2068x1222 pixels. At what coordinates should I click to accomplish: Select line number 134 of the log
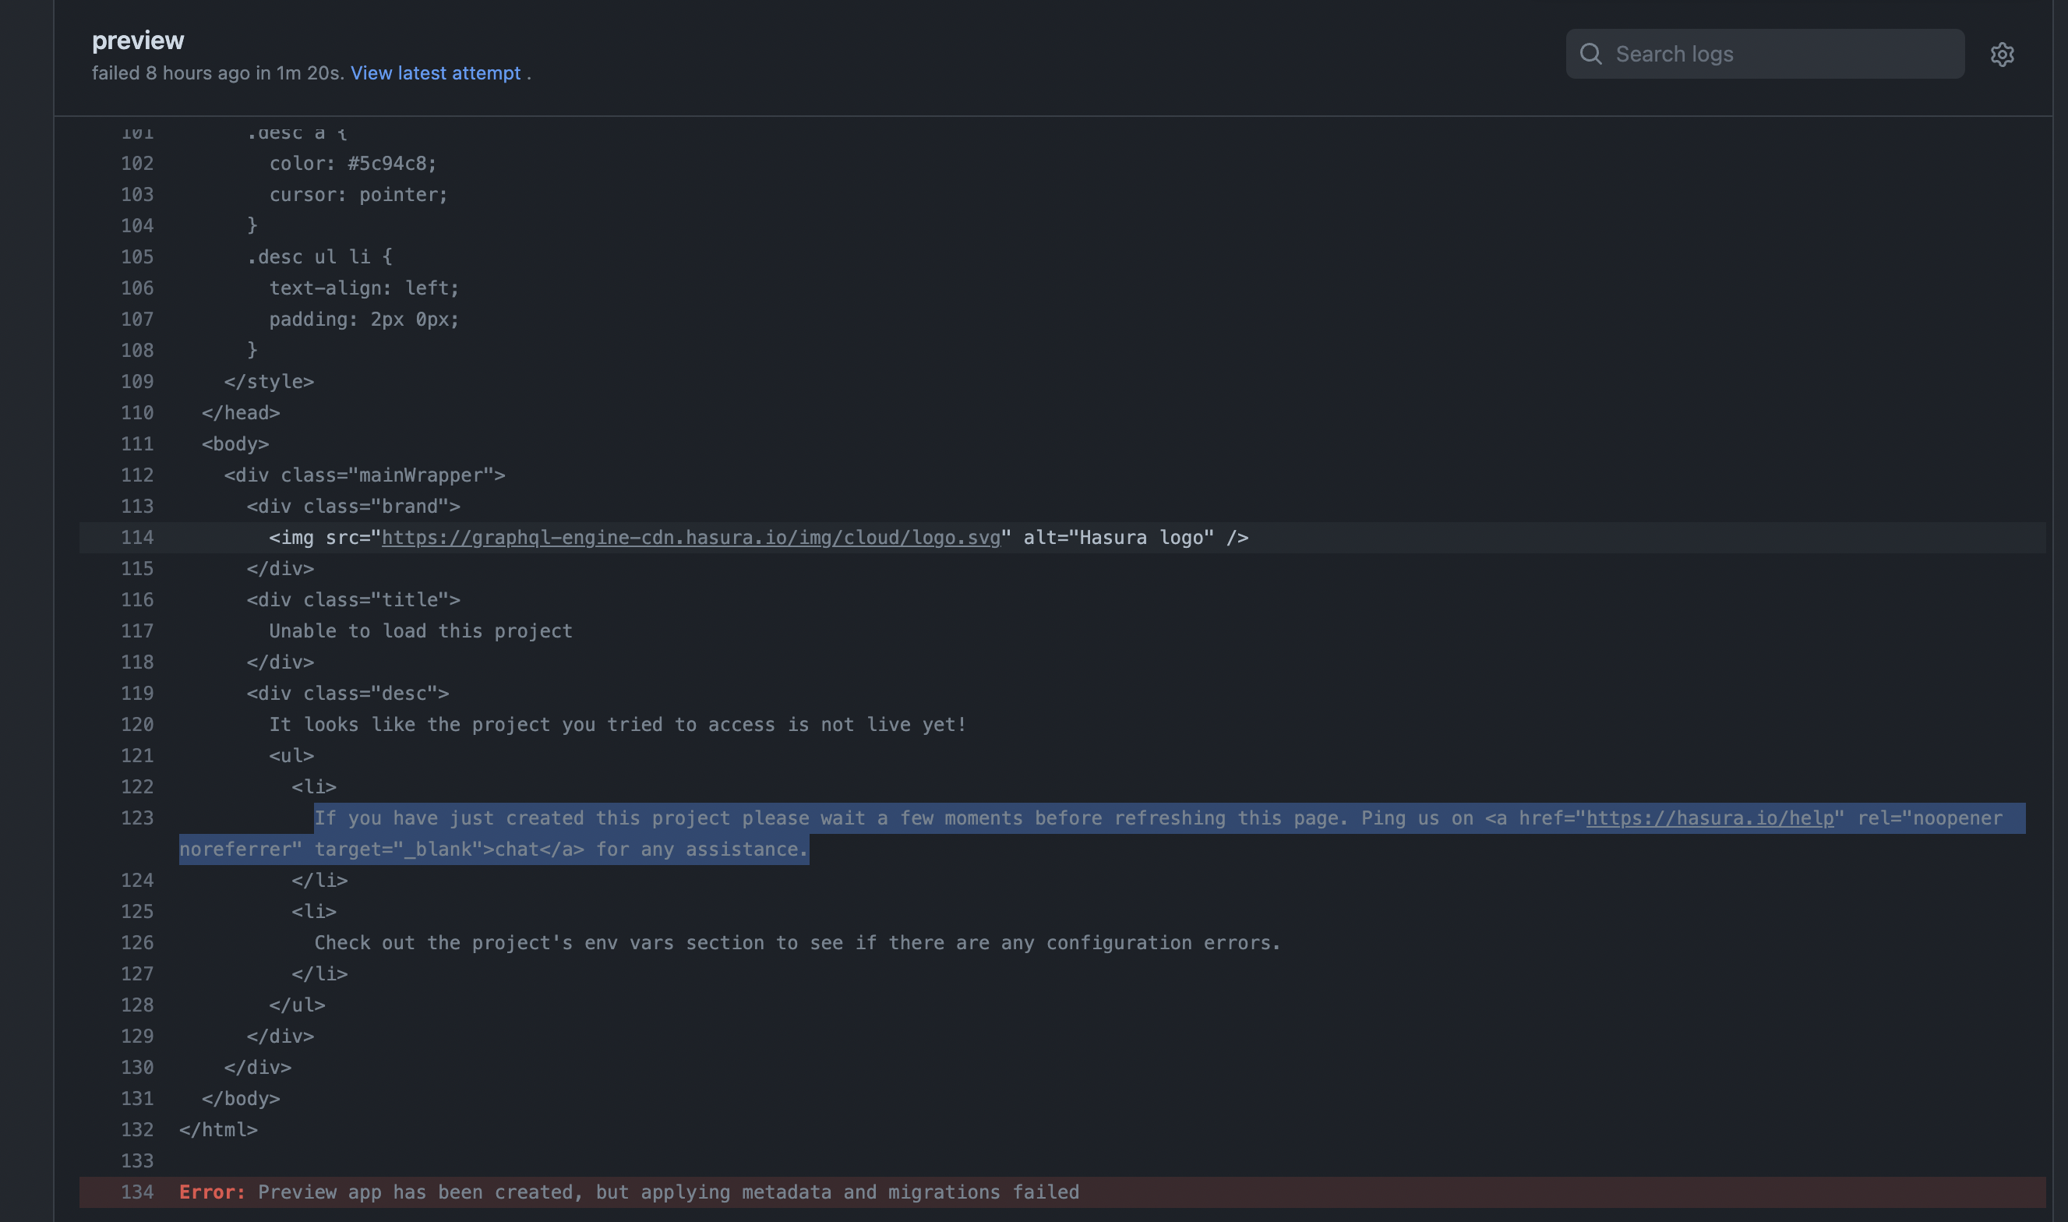(x=136, y=1192)
